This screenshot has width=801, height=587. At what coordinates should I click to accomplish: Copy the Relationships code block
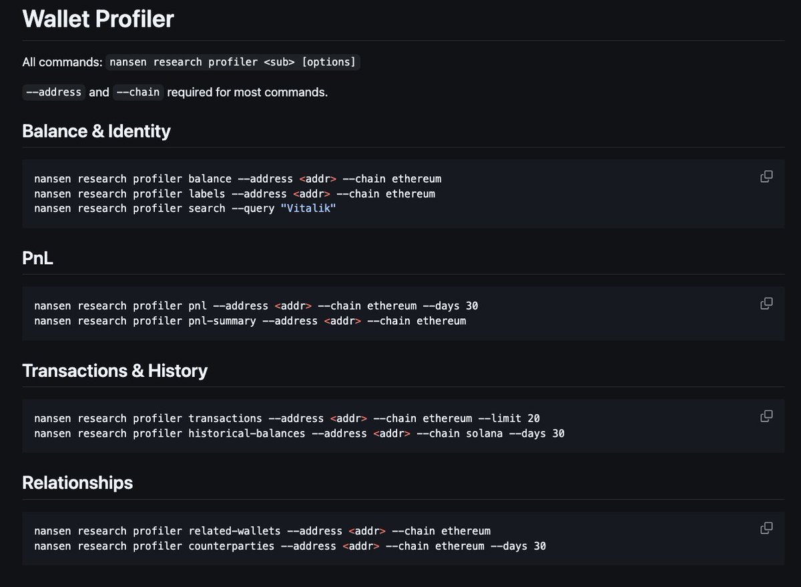pyautogui.click(x=766, y=528)
